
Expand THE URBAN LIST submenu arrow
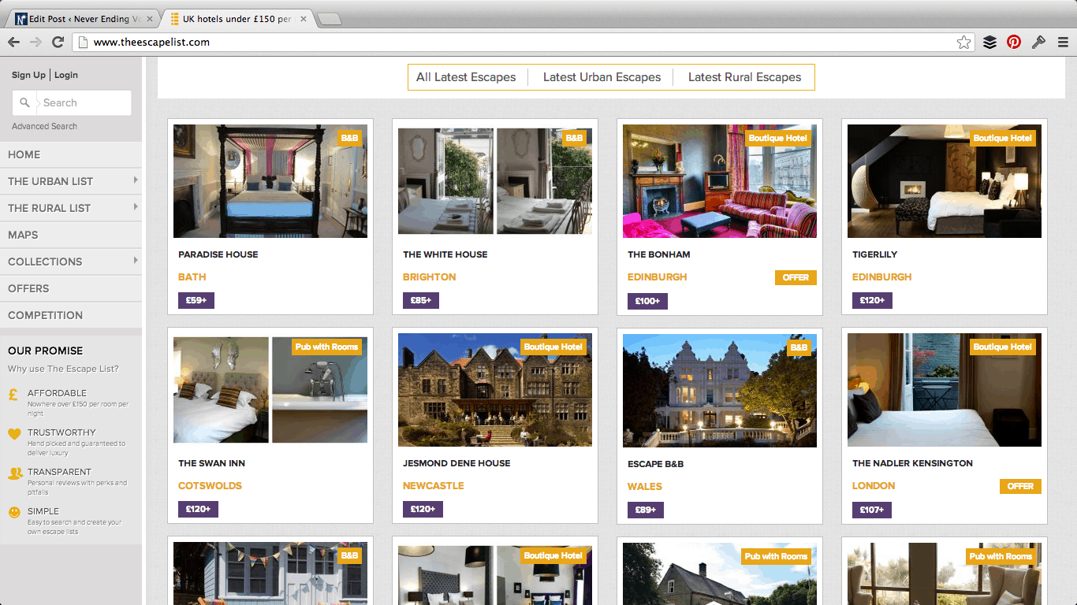point(136,180)
